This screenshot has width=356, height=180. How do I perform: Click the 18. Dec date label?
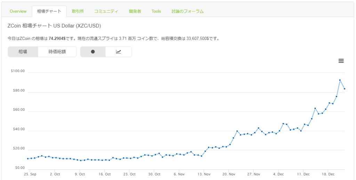(x=328, y=174)
